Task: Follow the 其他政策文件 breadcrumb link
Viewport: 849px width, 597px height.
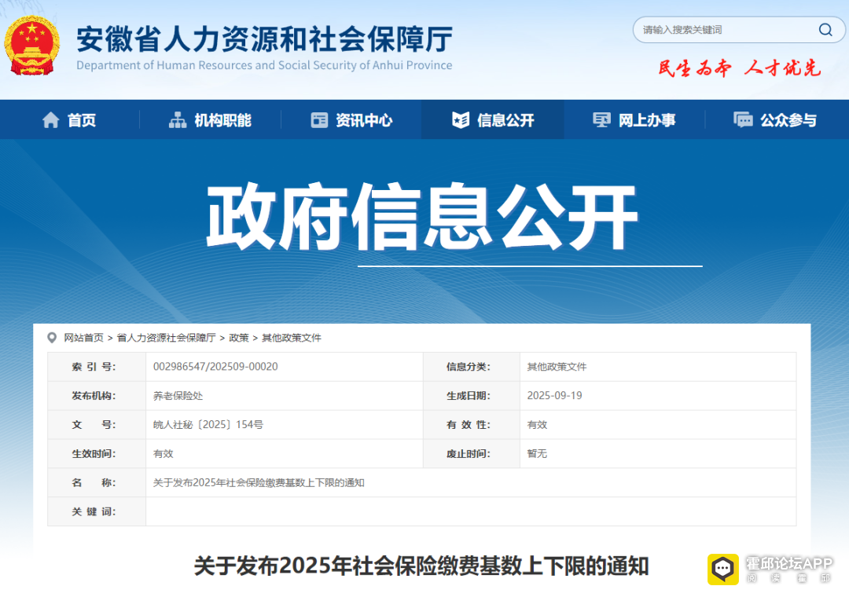Action: 292,338
